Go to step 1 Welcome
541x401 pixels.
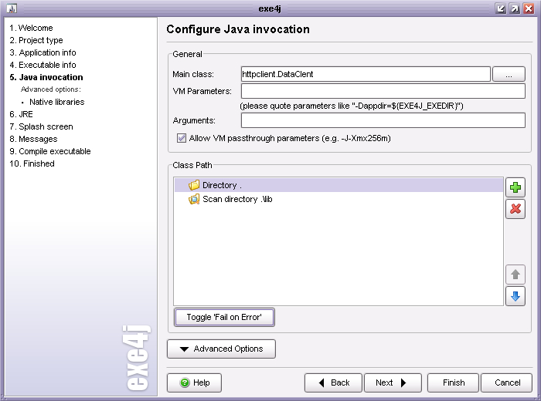tap(31, 28)
